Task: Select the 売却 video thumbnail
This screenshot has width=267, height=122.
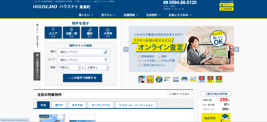Action: (x=202, y=79)
